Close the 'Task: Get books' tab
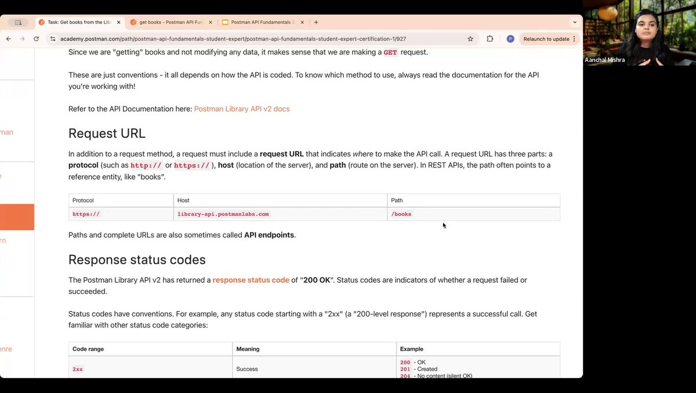 click(118, 22)
